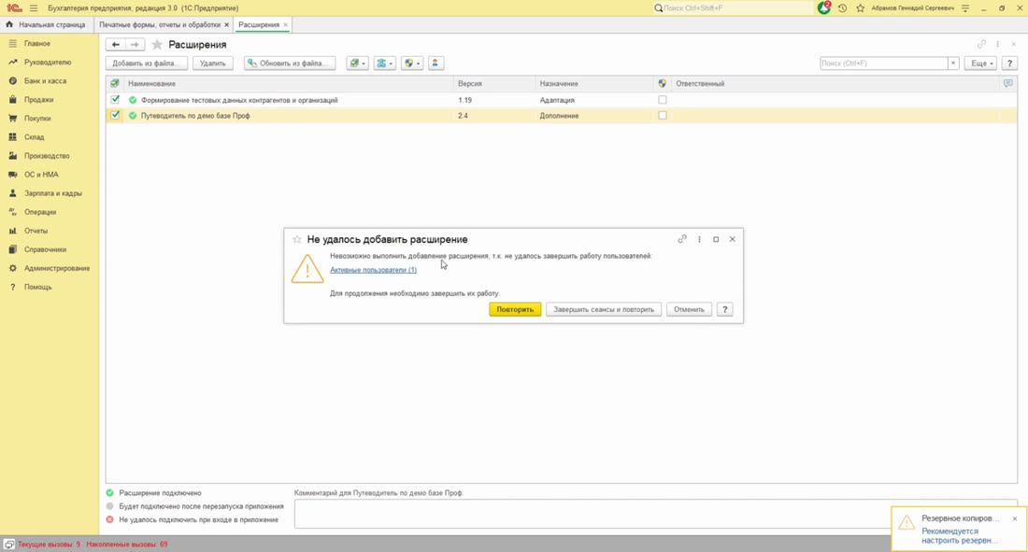
Task: Toggle safe mode for Адаптация row
Action: tap(663, 100)
